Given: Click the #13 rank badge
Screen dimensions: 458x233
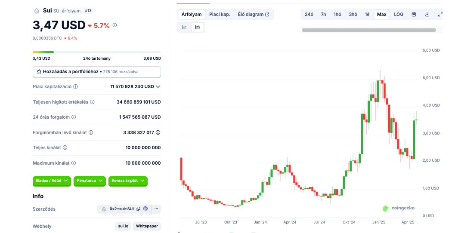Looking at the screenshot, I should pyautogui.click(x=88, y=11).
